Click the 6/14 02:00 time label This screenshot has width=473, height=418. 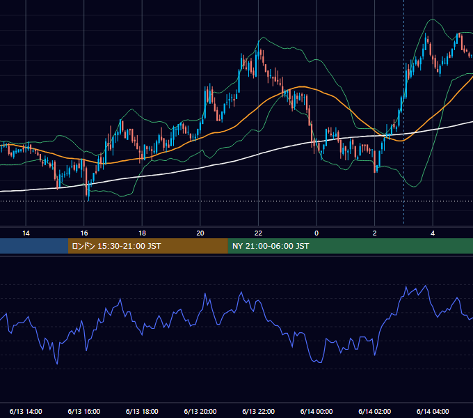[375, 411]
